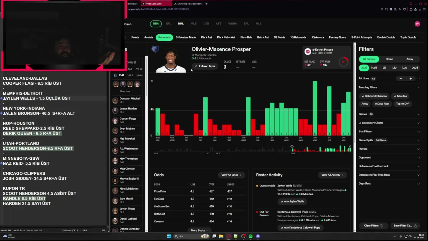428x241 pixels.
Task: Click the browser translate icon
Action: tap(395, 9)
